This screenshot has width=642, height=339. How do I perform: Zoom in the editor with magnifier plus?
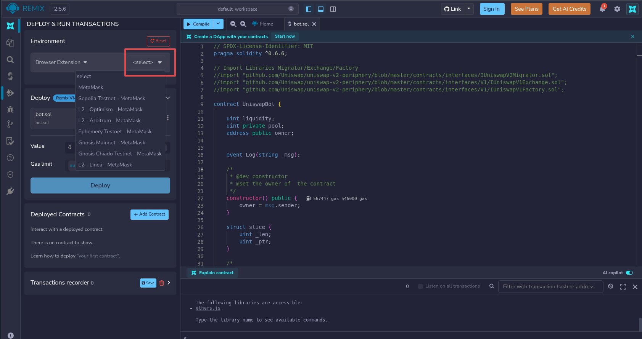tap(243, 24)
